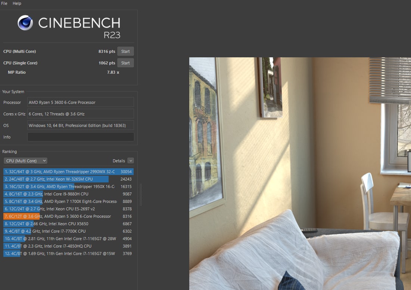
Task: Select ranking row Threadripper 2990WX
Action: [x=68, y=172]
